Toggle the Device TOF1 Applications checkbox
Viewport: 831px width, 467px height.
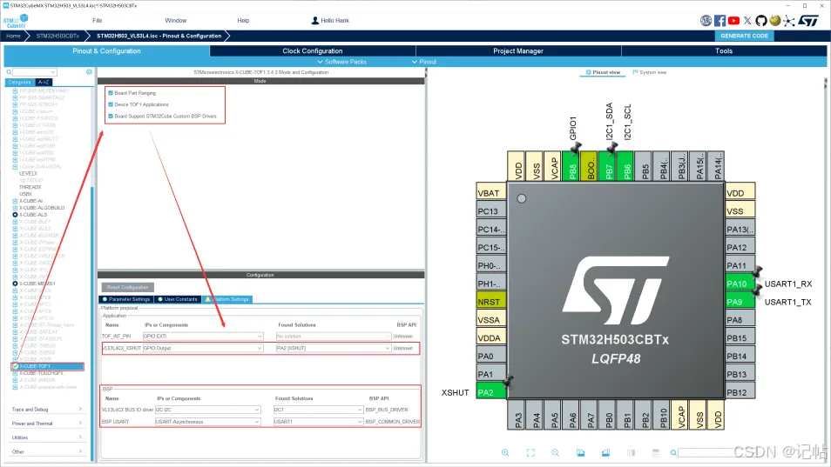tap(110, 104)
